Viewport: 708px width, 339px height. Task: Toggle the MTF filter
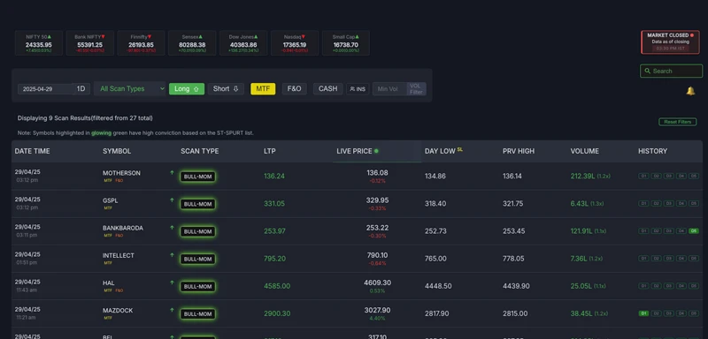(263, 88)
